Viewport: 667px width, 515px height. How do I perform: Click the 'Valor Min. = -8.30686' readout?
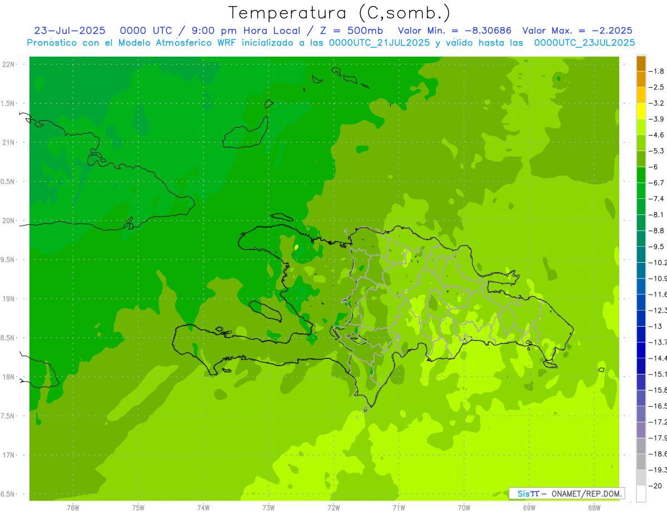click(455, 31)
